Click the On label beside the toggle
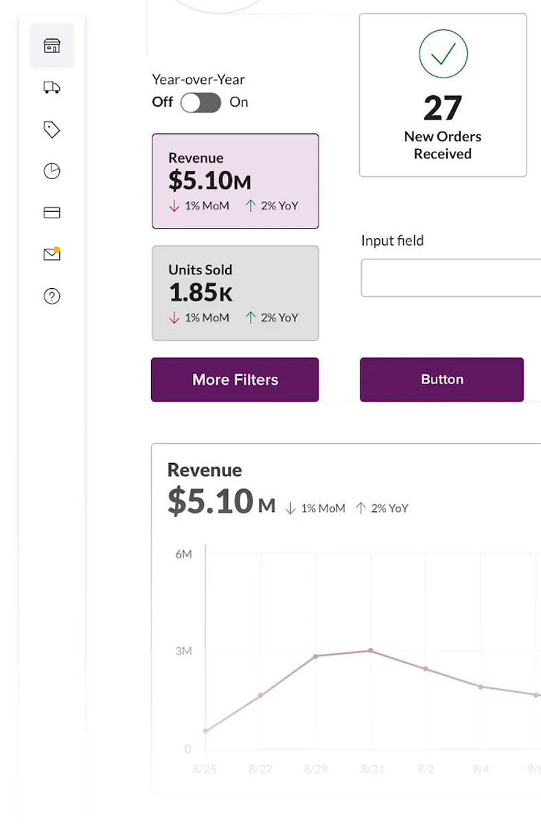The height and width of the screenshot is (826, 541). point(239,102)
